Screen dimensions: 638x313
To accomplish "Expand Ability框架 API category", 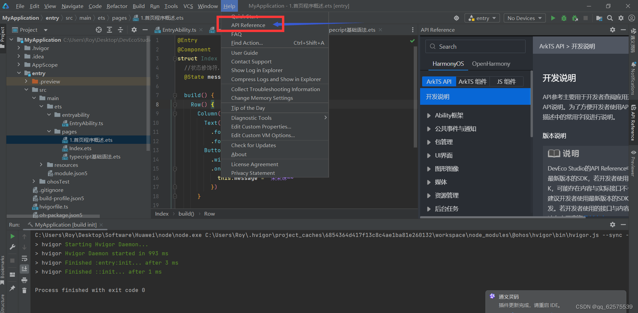I will pos(429,115).
